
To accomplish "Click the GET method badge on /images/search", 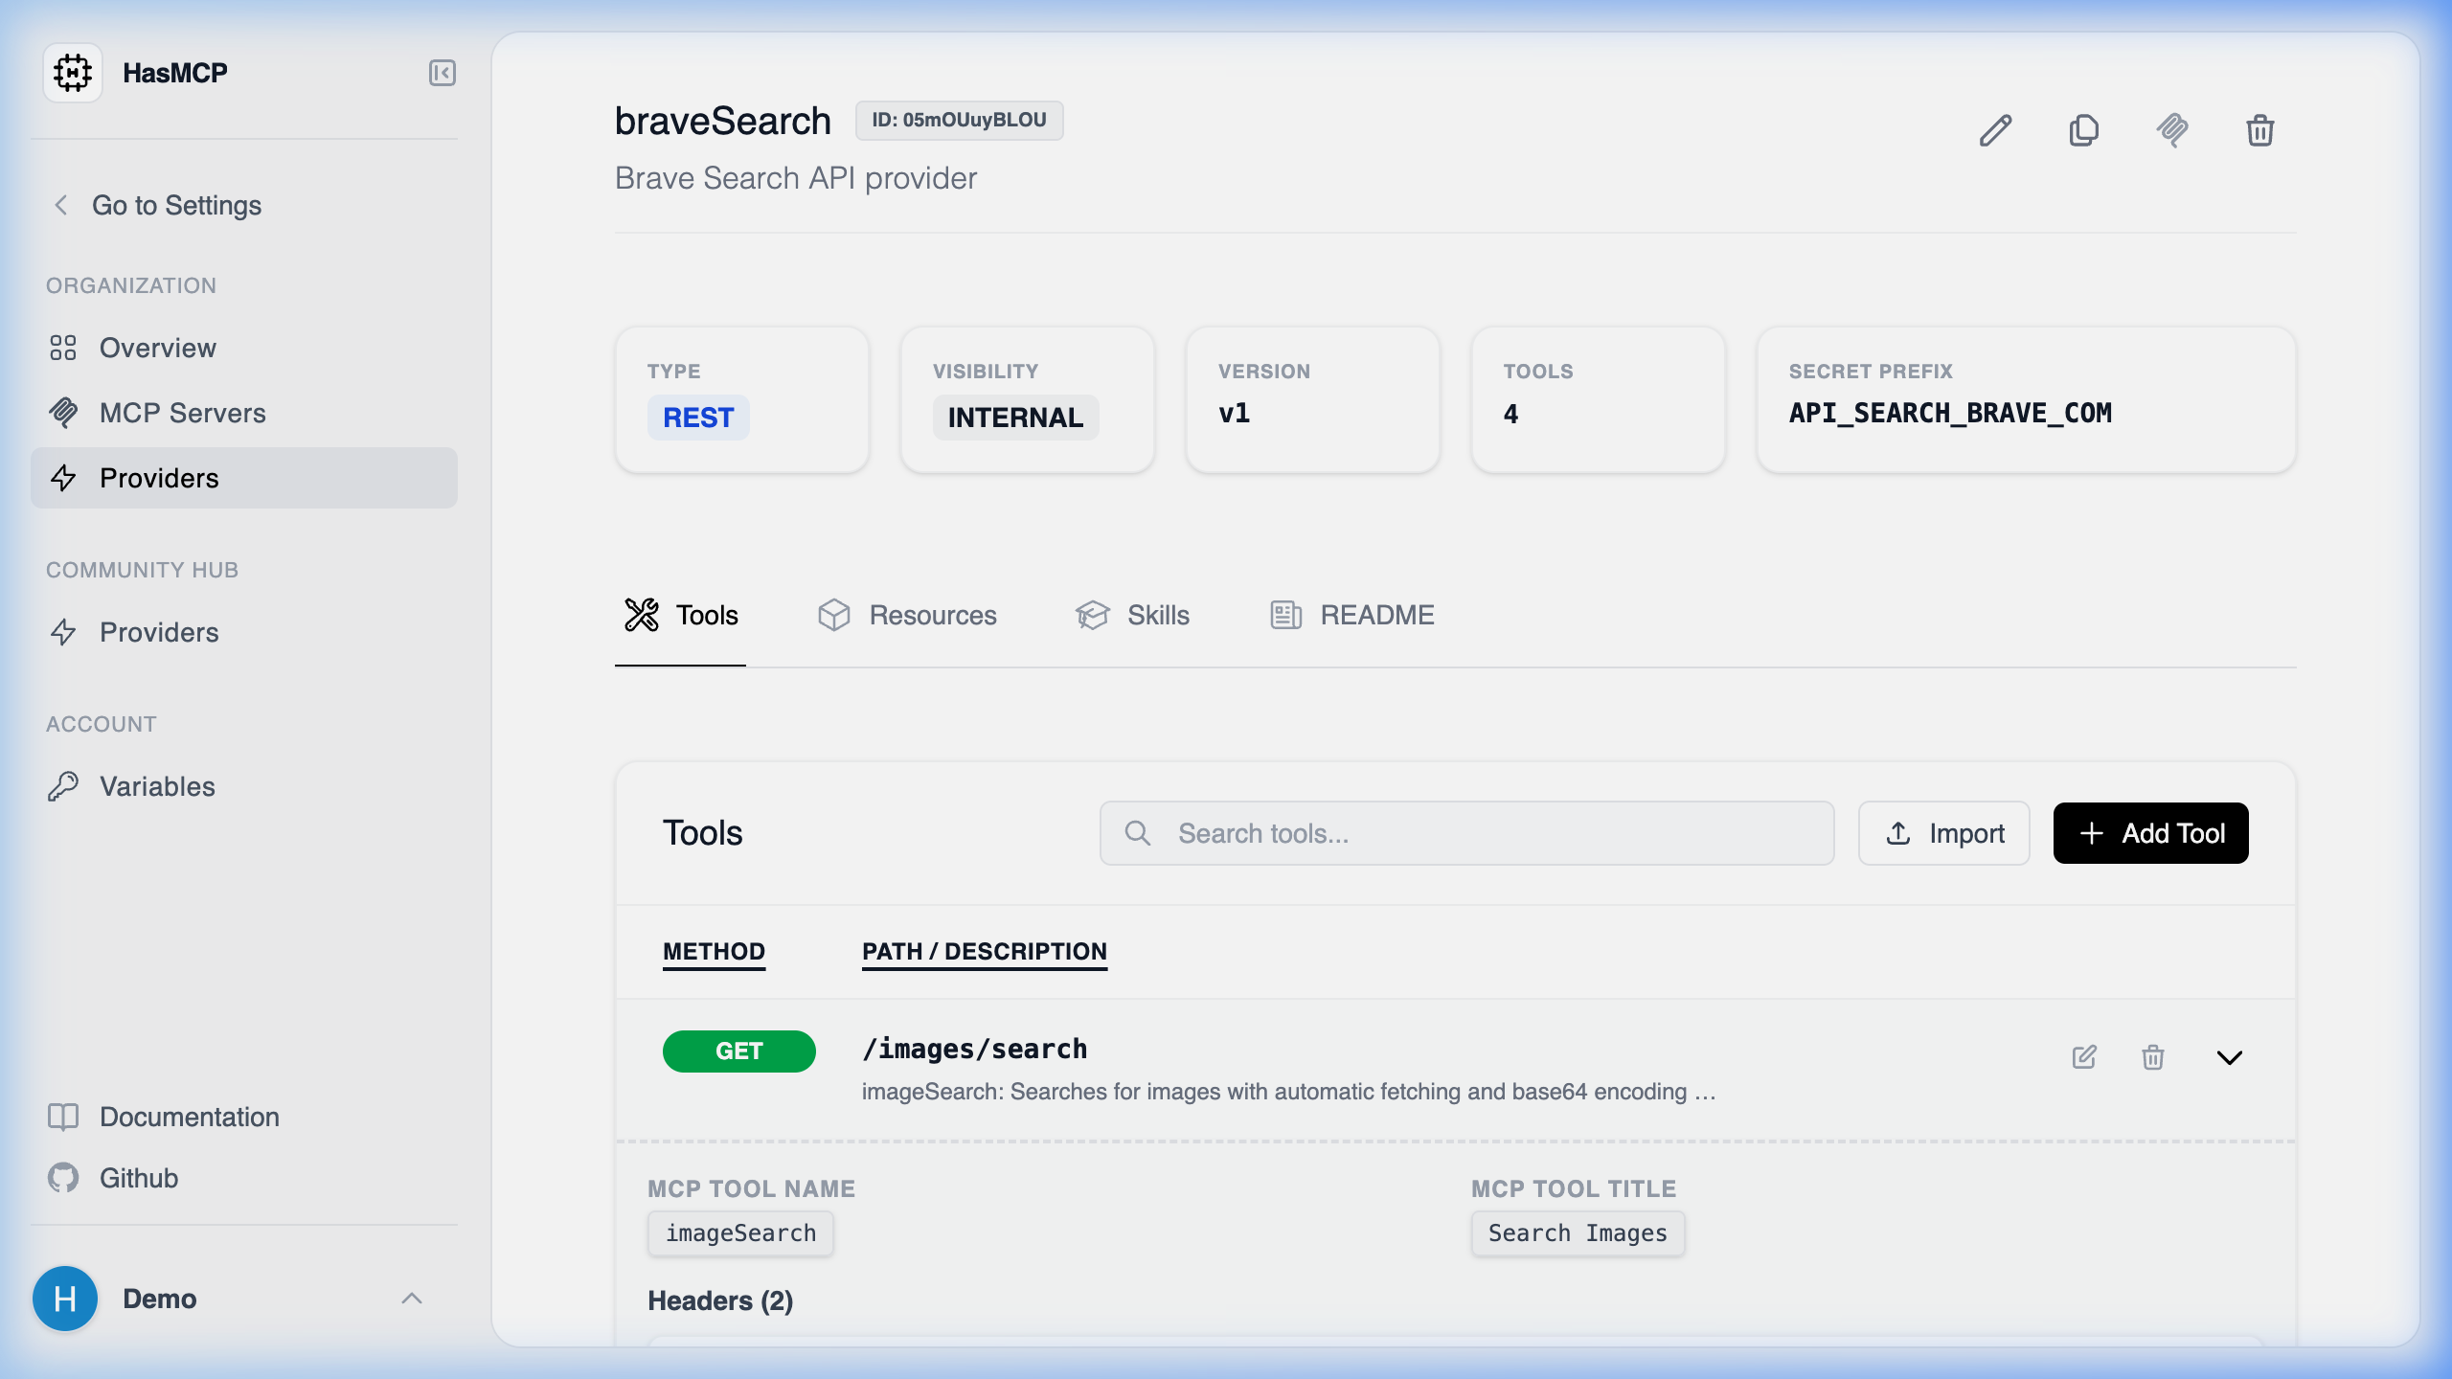I will [x=739, y=1051].
